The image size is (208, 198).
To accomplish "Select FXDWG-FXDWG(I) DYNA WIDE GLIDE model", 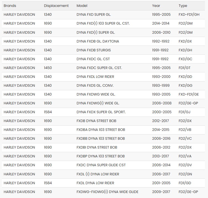I will [107, 192].
